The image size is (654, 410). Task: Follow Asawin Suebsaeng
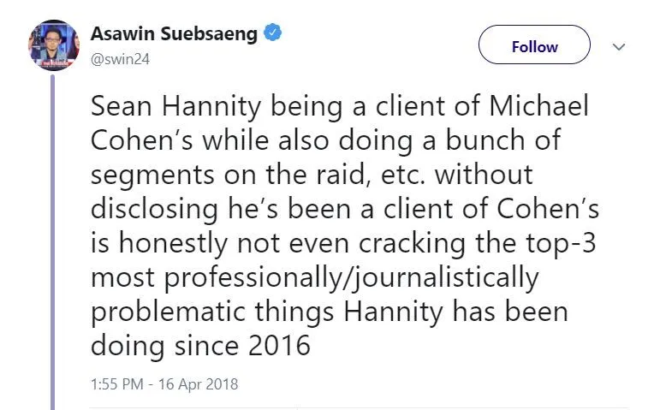coord(534,47)
